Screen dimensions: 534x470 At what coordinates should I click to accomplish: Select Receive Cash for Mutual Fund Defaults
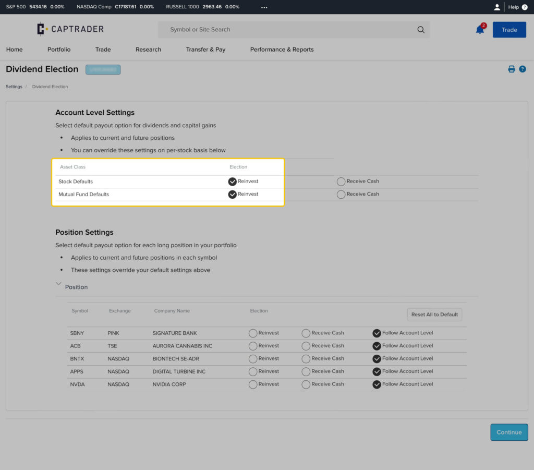click(341, 195)
